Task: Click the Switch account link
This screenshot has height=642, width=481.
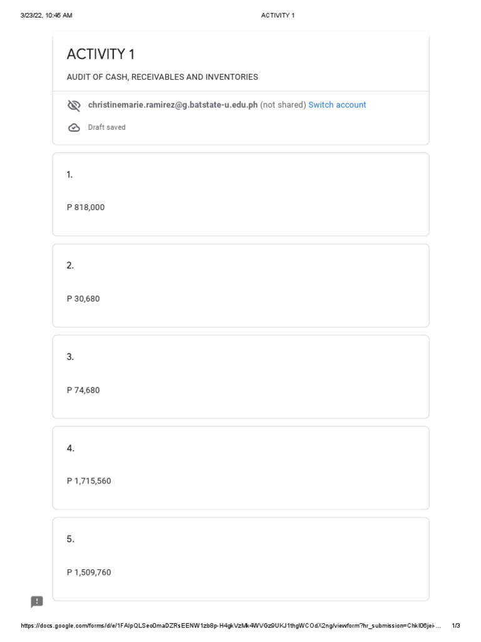Action: 337,105
